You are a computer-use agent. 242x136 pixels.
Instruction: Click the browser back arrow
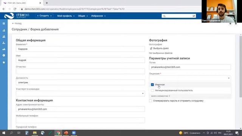(4, 9)
